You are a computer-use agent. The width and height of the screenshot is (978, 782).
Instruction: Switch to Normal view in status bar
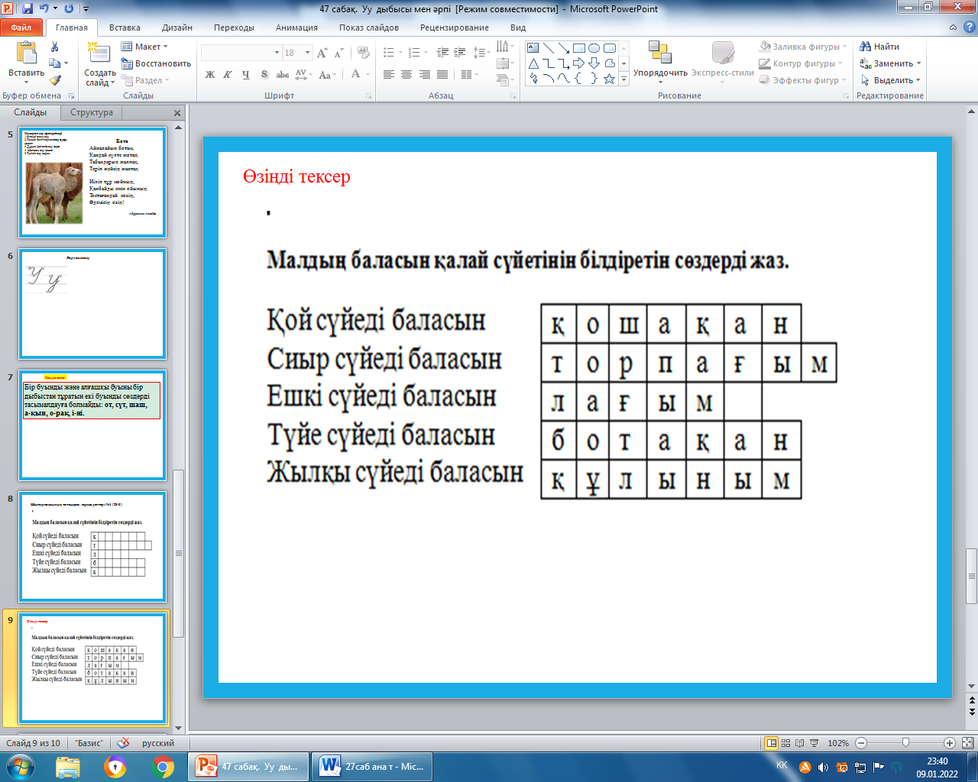point(772,743)
